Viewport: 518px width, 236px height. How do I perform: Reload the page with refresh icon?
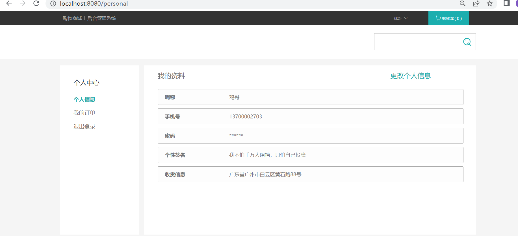36,3
